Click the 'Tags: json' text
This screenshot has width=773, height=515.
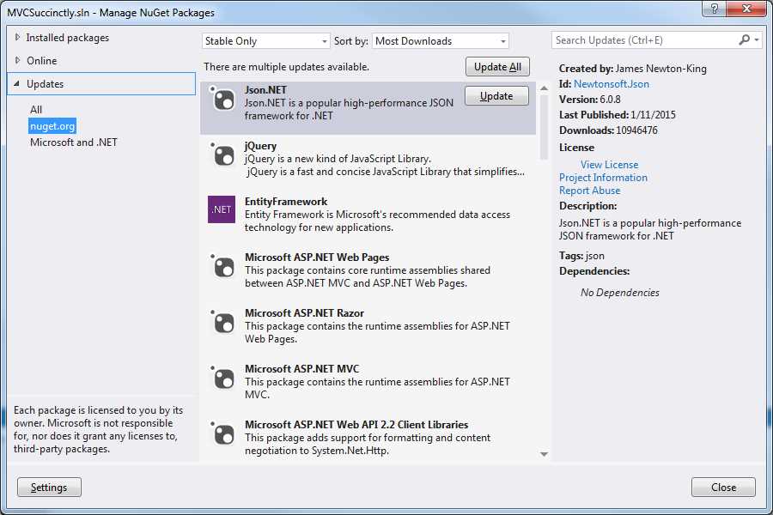[581, 256]
